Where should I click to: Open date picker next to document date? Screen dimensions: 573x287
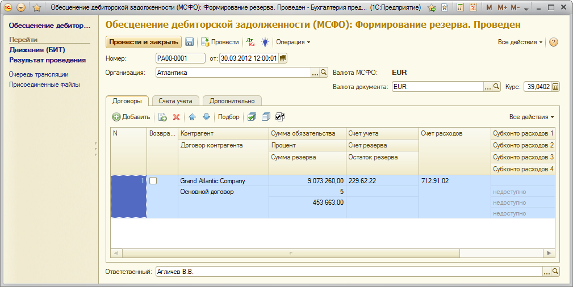283,58
